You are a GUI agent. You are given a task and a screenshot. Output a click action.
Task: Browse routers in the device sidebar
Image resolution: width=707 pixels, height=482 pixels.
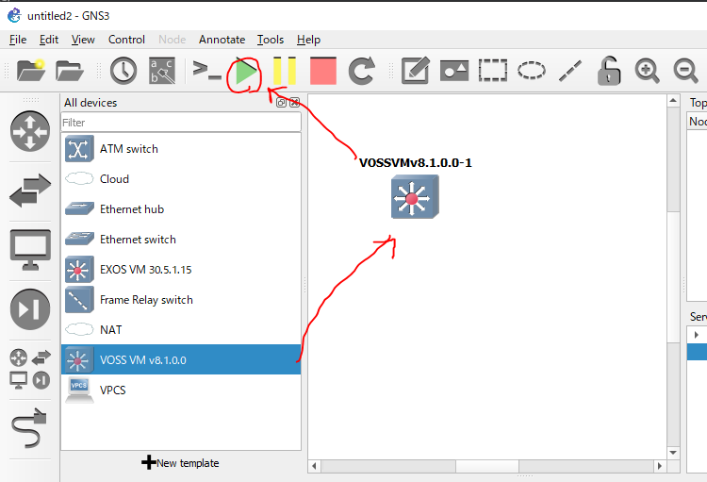point(30,131)
